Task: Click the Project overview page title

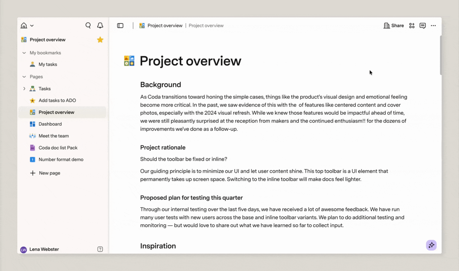Action: pyautogui.click(x=190, y=61)
